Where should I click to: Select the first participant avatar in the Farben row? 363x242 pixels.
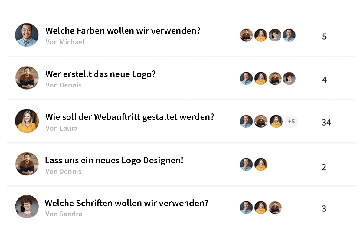coord(246,35)
